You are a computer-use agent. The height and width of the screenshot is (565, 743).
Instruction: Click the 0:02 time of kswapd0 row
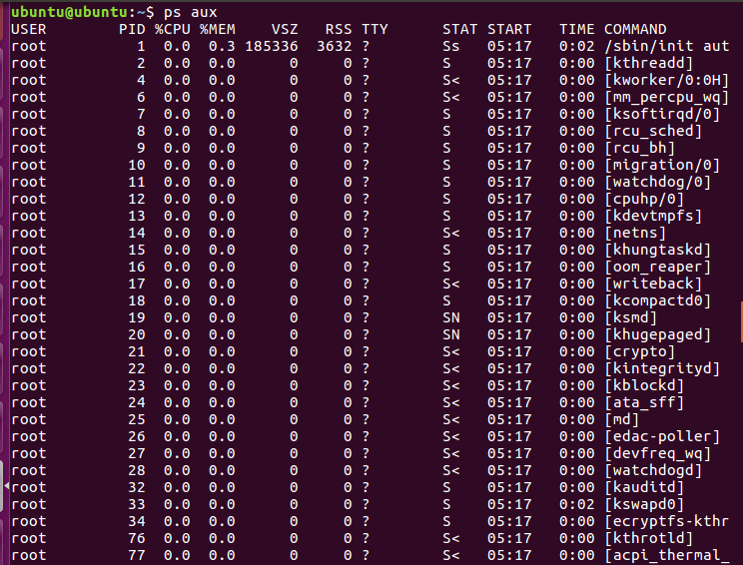576,504
